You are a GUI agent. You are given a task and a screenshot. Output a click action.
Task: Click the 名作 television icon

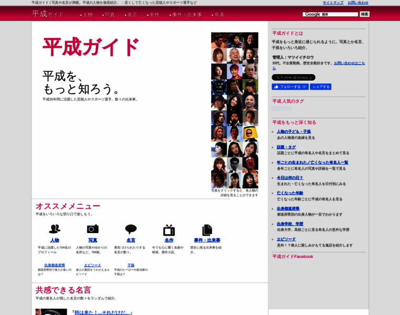[169, 229]
